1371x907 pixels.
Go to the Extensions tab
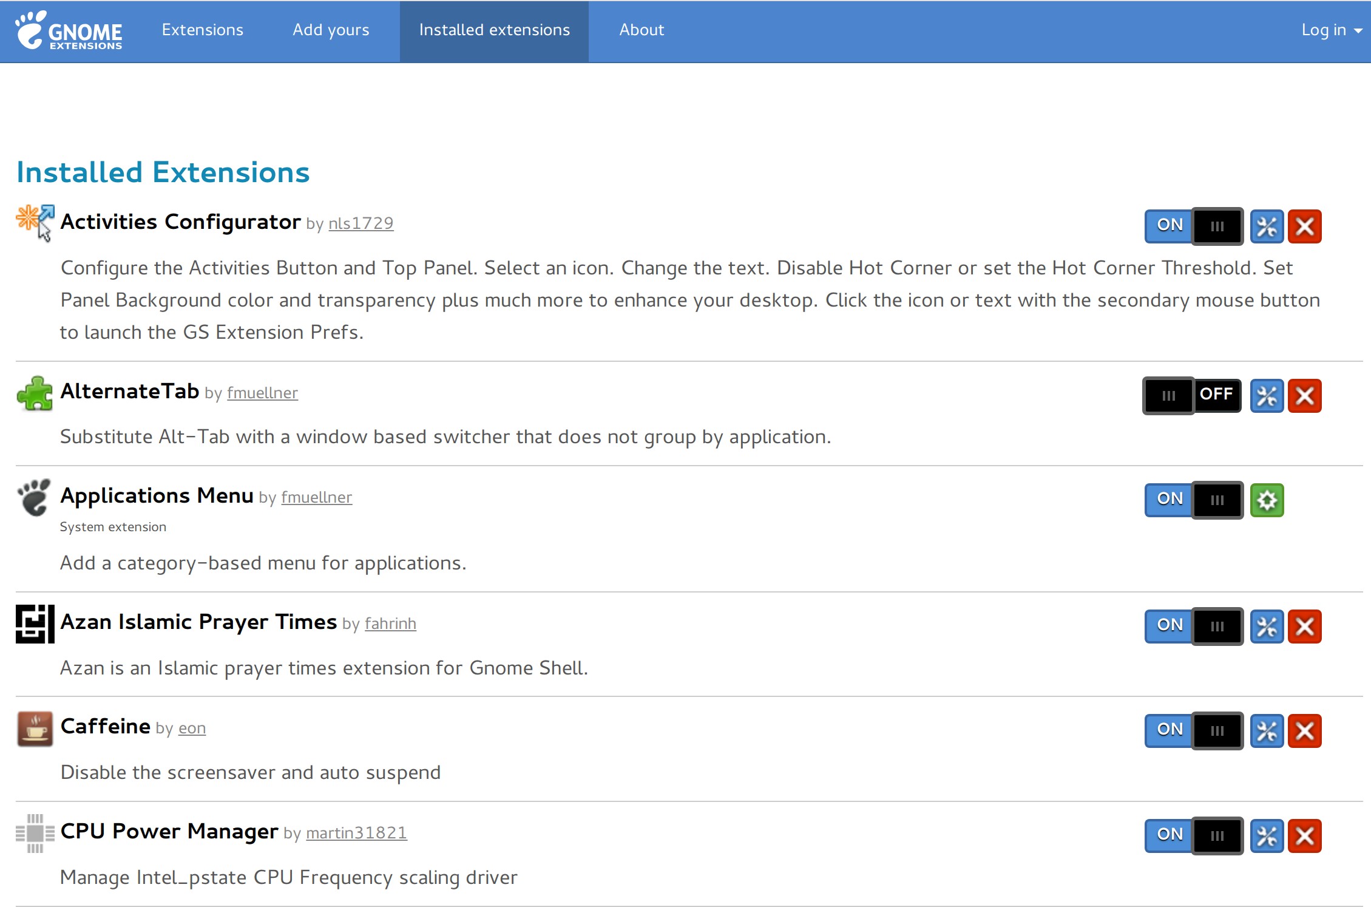click(202, 30)
